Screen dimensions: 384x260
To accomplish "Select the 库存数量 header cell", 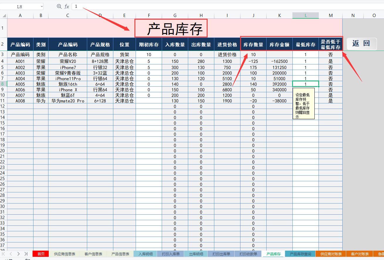I will pyautogui.click(x=253, y=45).
